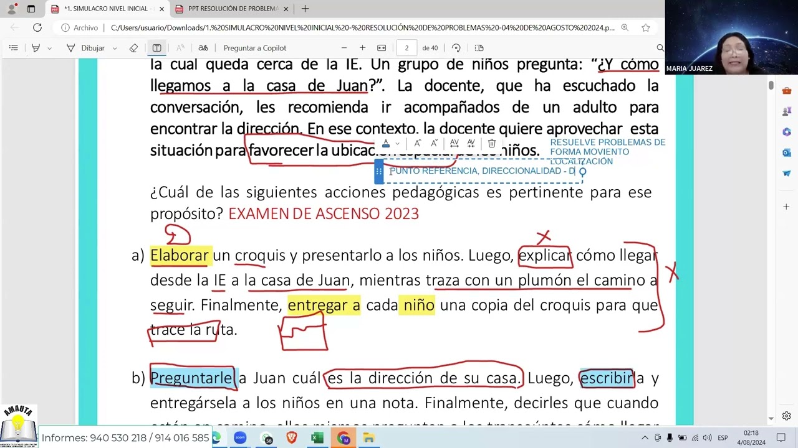Click the site information Archivo icon
This screenshot has height=448, width=798.
click(80, 27)
